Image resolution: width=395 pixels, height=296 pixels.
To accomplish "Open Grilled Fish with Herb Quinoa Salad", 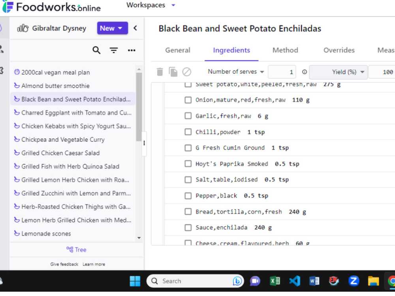I will pyautogui.click(x=70, y=167).
